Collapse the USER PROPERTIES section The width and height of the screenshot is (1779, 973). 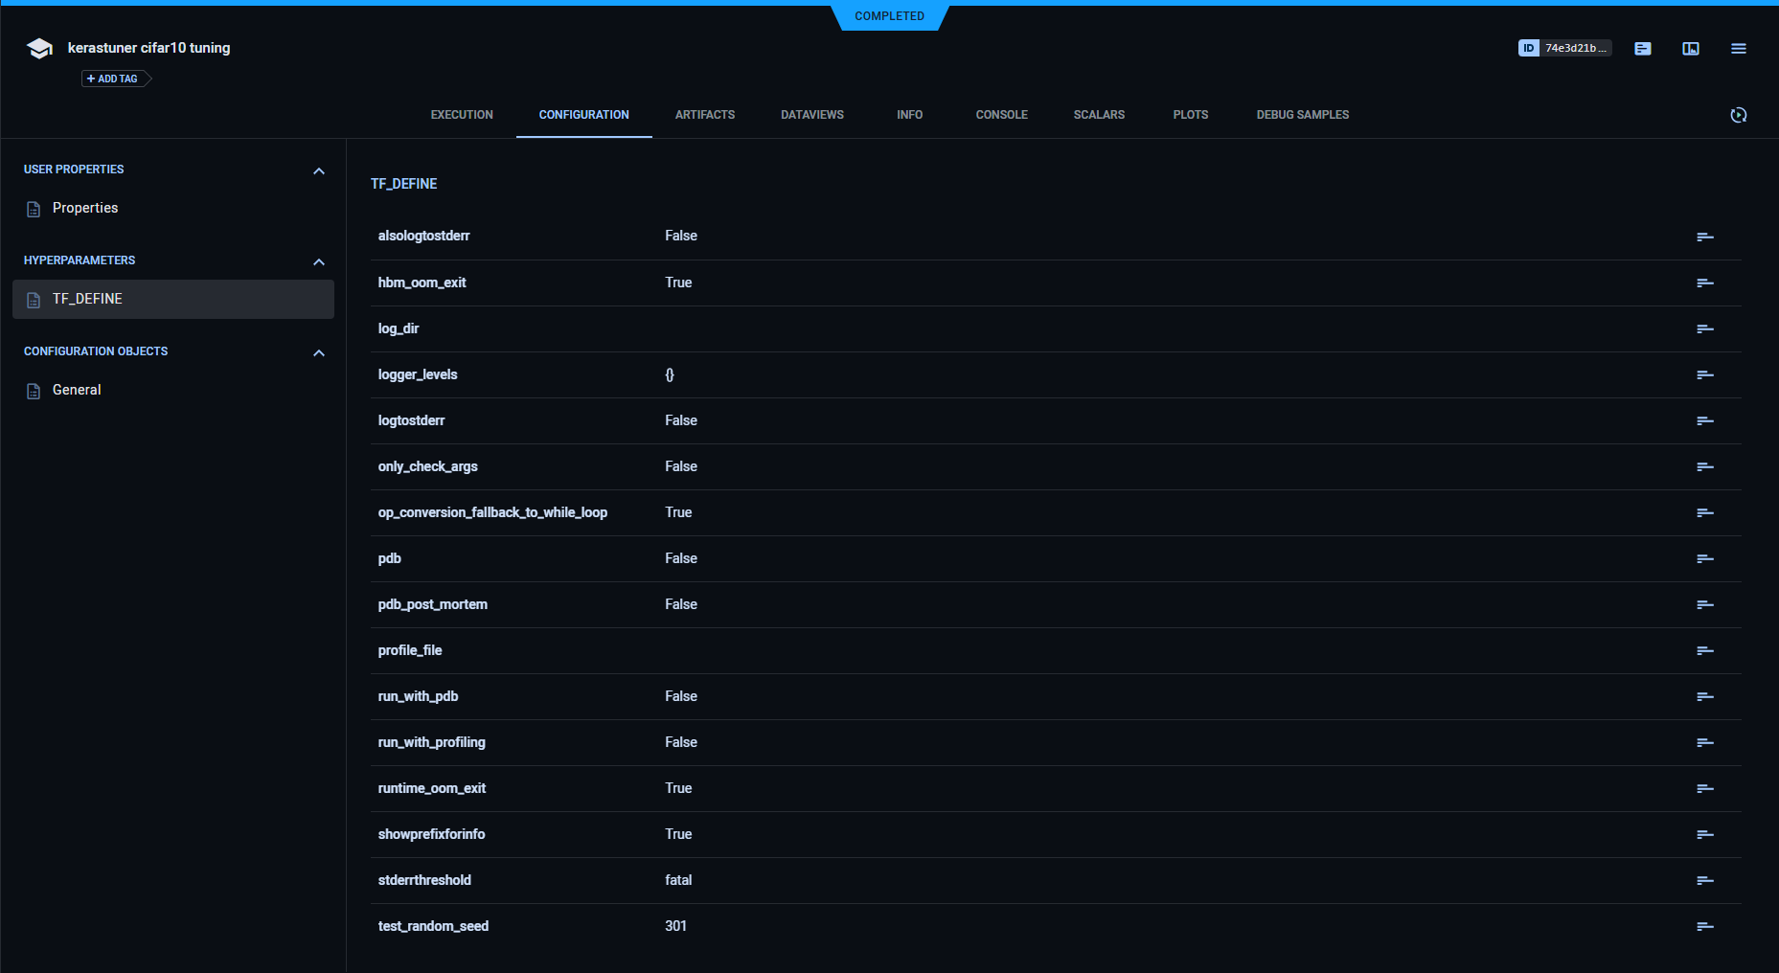click(318, 170)
